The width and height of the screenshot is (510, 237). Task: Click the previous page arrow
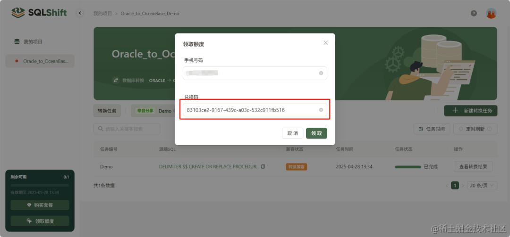(448, 185)
